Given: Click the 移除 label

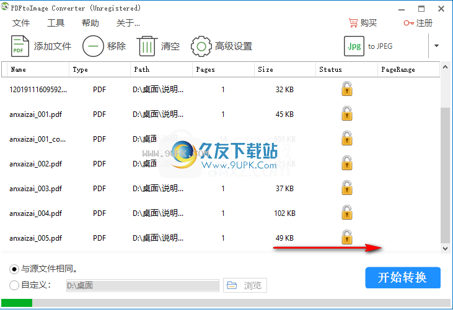Looking at the screenshot, I should point(117,46).
